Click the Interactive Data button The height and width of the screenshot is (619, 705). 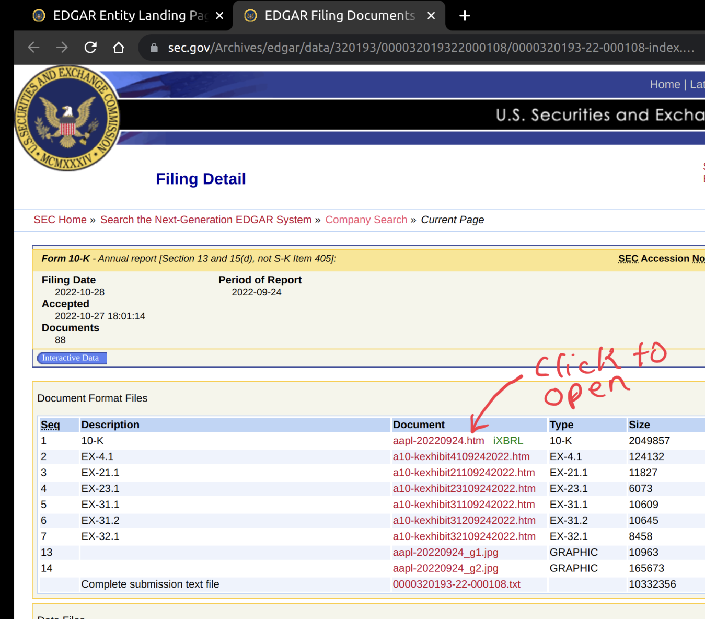point(72,358)
